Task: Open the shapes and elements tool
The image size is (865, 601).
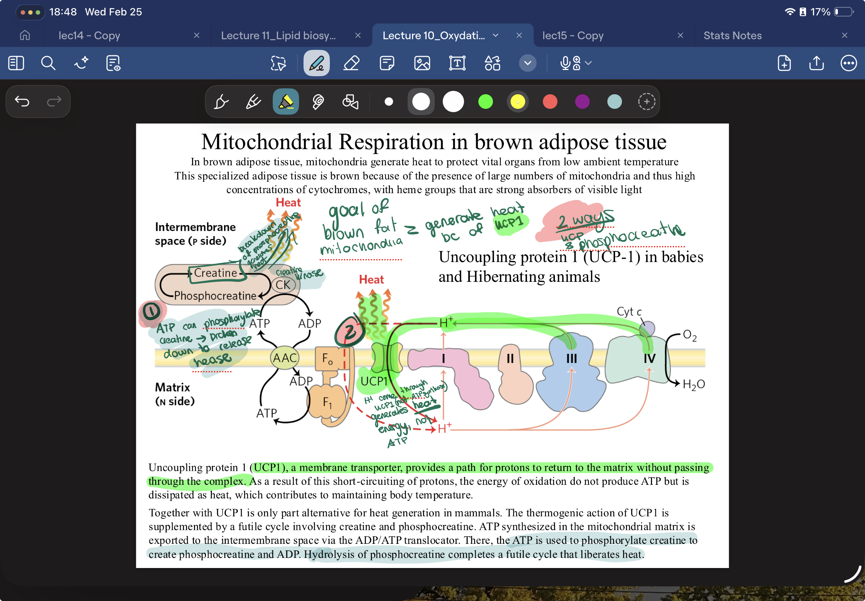Action: (492, 63)
